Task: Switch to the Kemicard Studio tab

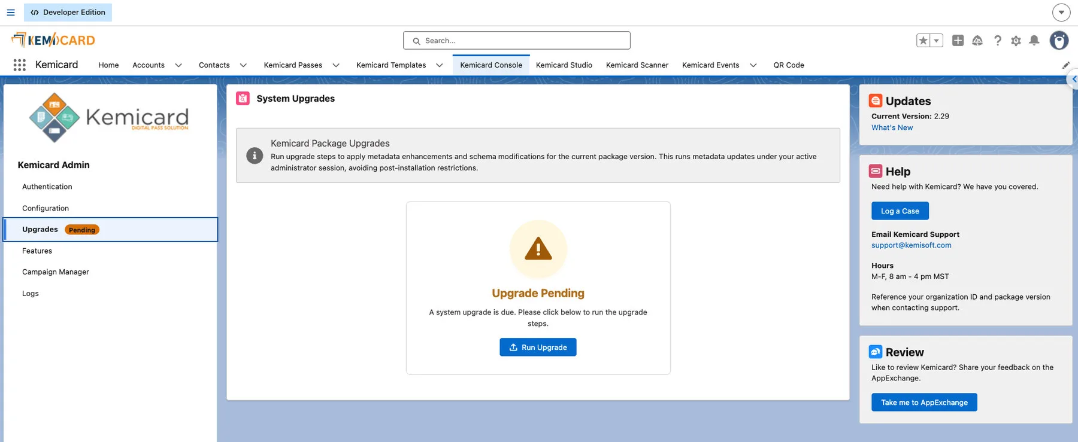Action: pos(564,65)
